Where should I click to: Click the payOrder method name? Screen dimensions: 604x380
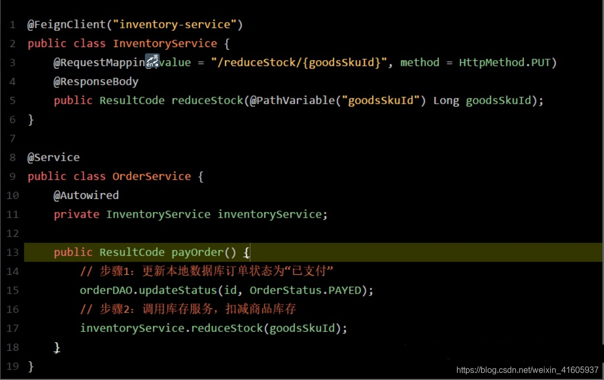pos(197,252)
